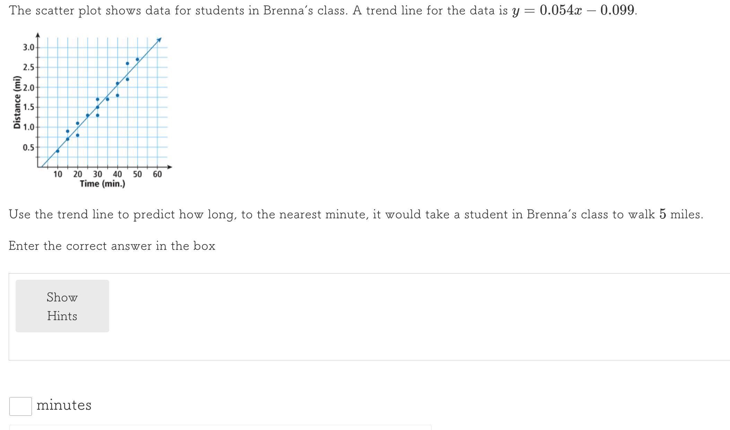Screen dimensions: 730x430
Task: Click the 60 tick label on x-axis
Action: point(157,174)
